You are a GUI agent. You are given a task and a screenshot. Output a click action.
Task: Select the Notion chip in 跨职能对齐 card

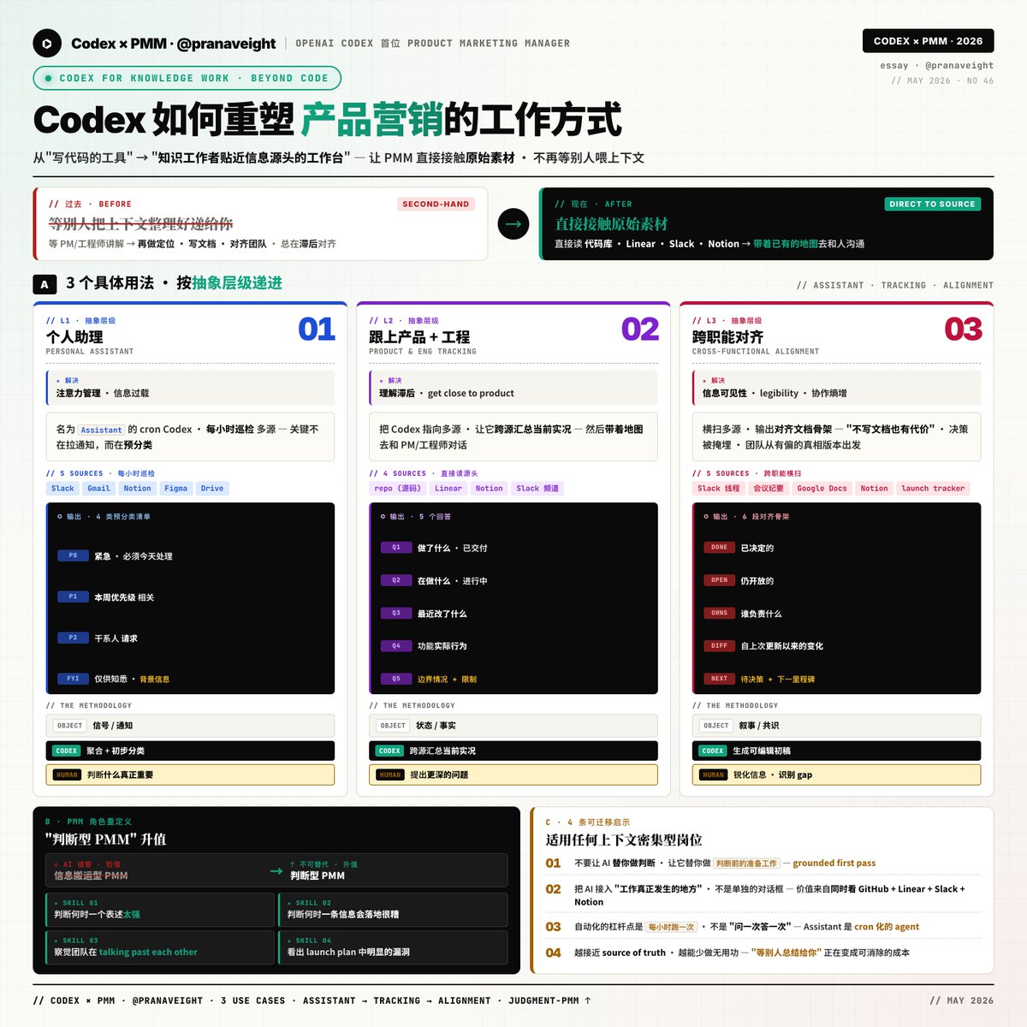tap(874, 489)
